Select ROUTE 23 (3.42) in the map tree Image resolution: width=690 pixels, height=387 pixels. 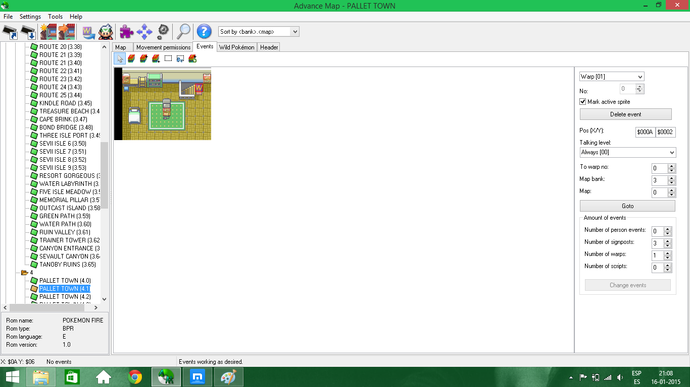pyautogui.click(x=60, y=79)
